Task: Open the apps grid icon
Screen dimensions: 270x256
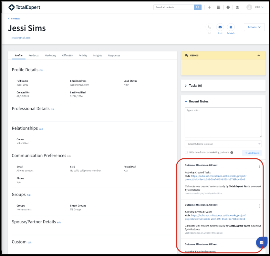Action: (x=219, y=7)
